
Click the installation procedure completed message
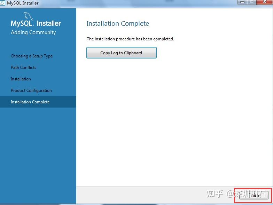(130, 39)
